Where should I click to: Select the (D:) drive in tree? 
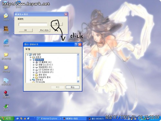[x=45, y=67]
